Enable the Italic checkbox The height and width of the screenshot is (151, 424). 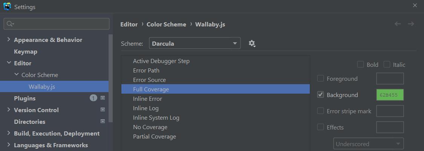click(x=387, y=65)
